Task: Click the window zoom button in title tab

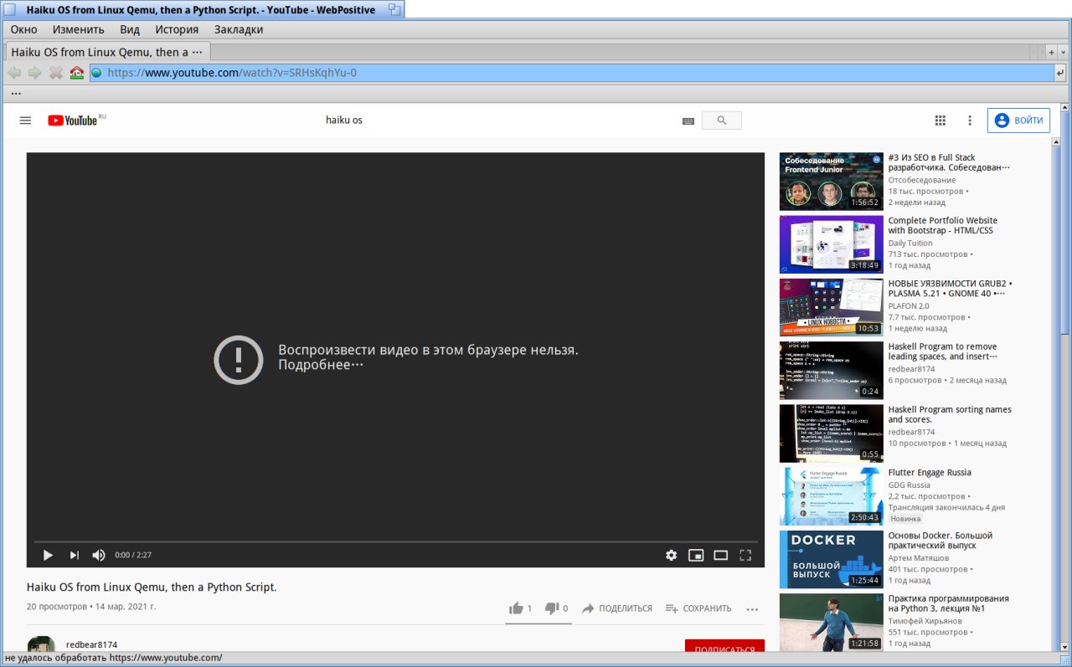Action: (394, 10)
